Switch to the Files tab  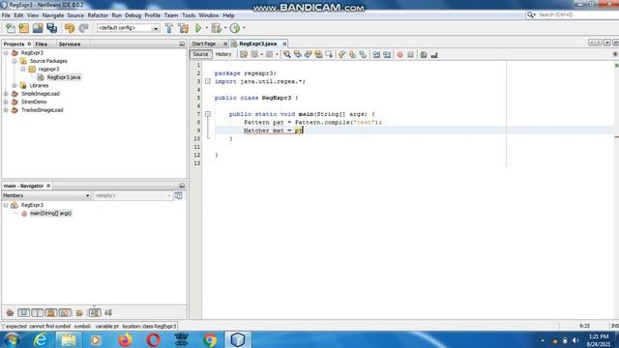[x=41, y=44]
